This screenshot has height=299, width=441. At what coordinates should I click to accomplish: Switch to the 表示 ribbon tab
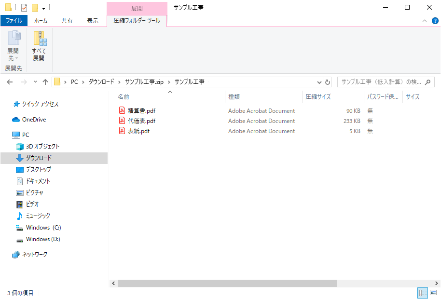pos(93,21)
